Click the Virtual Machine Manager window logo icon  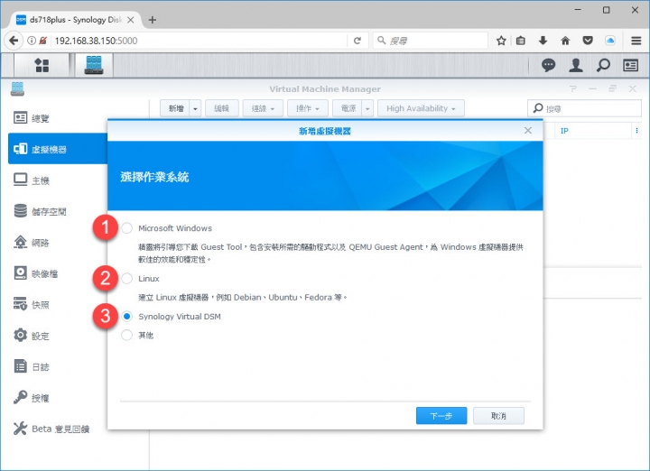pyautogui.click(x=17, y=88)
